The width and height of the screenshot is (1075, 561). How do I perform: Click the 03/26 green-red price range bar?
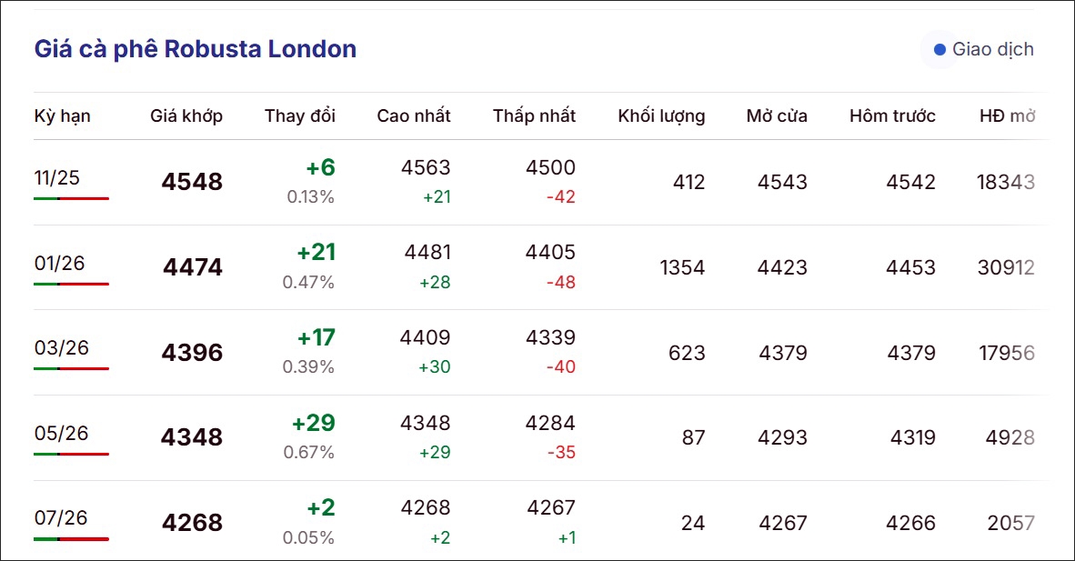tap(71, 368)
